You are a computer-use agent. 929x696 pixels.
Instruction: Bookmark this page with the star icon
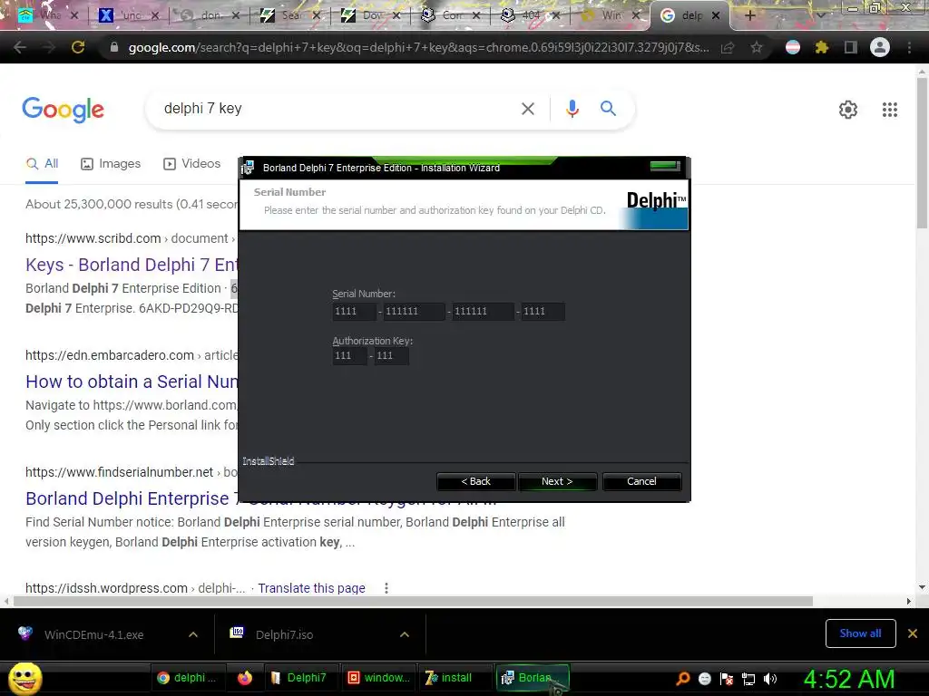tap(756, 47)
